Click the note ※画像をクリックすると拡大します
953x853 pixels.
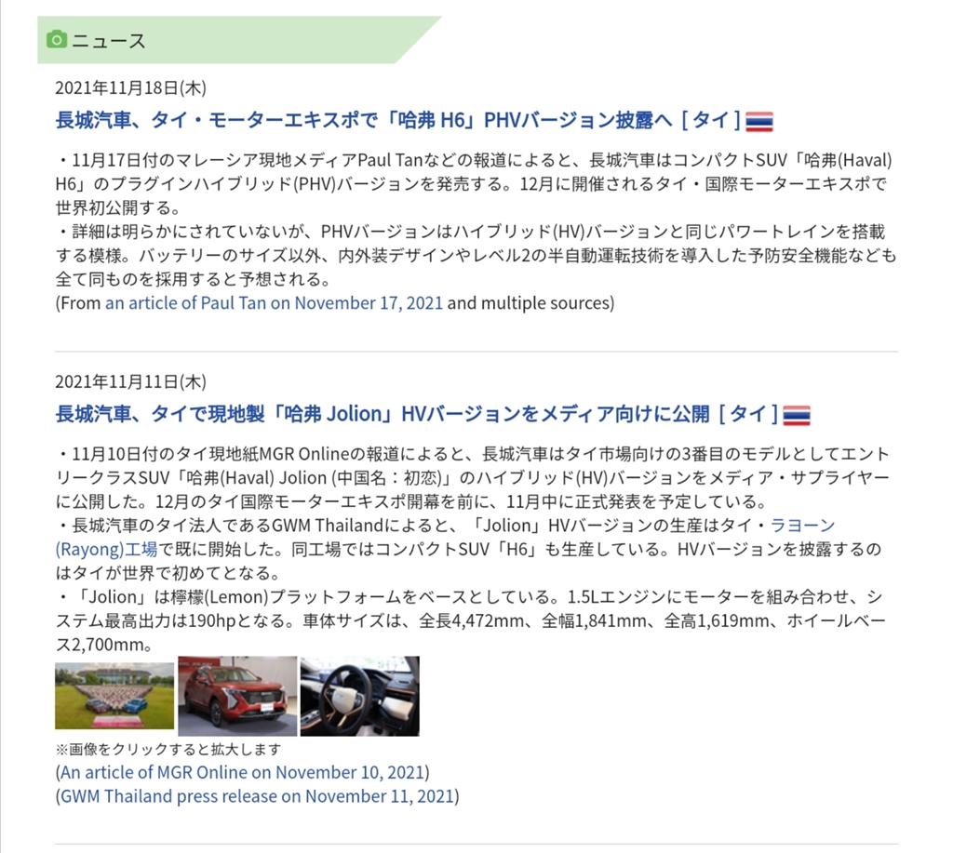click(x=168, y=749)
